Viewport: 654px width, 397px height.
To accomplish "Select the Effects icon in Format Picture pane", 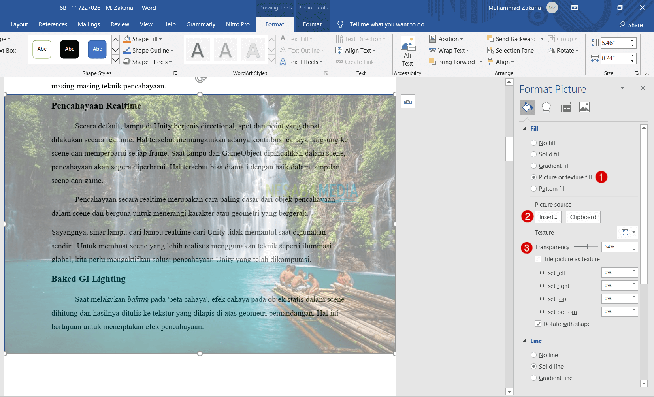I will [546, 107].
